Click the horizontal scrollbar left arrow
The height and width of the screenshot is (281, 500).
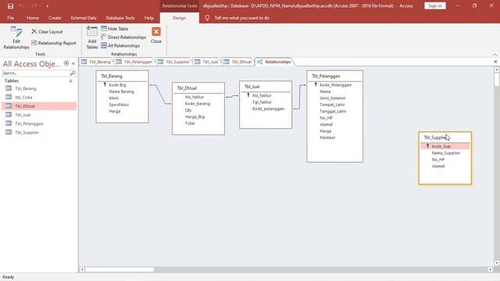click(82, 269)
